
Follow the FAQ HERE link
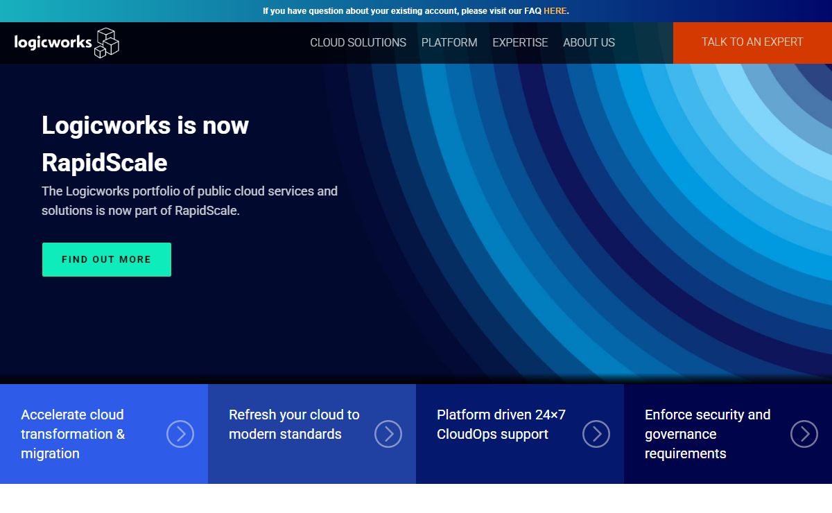(x=555, y=11)
